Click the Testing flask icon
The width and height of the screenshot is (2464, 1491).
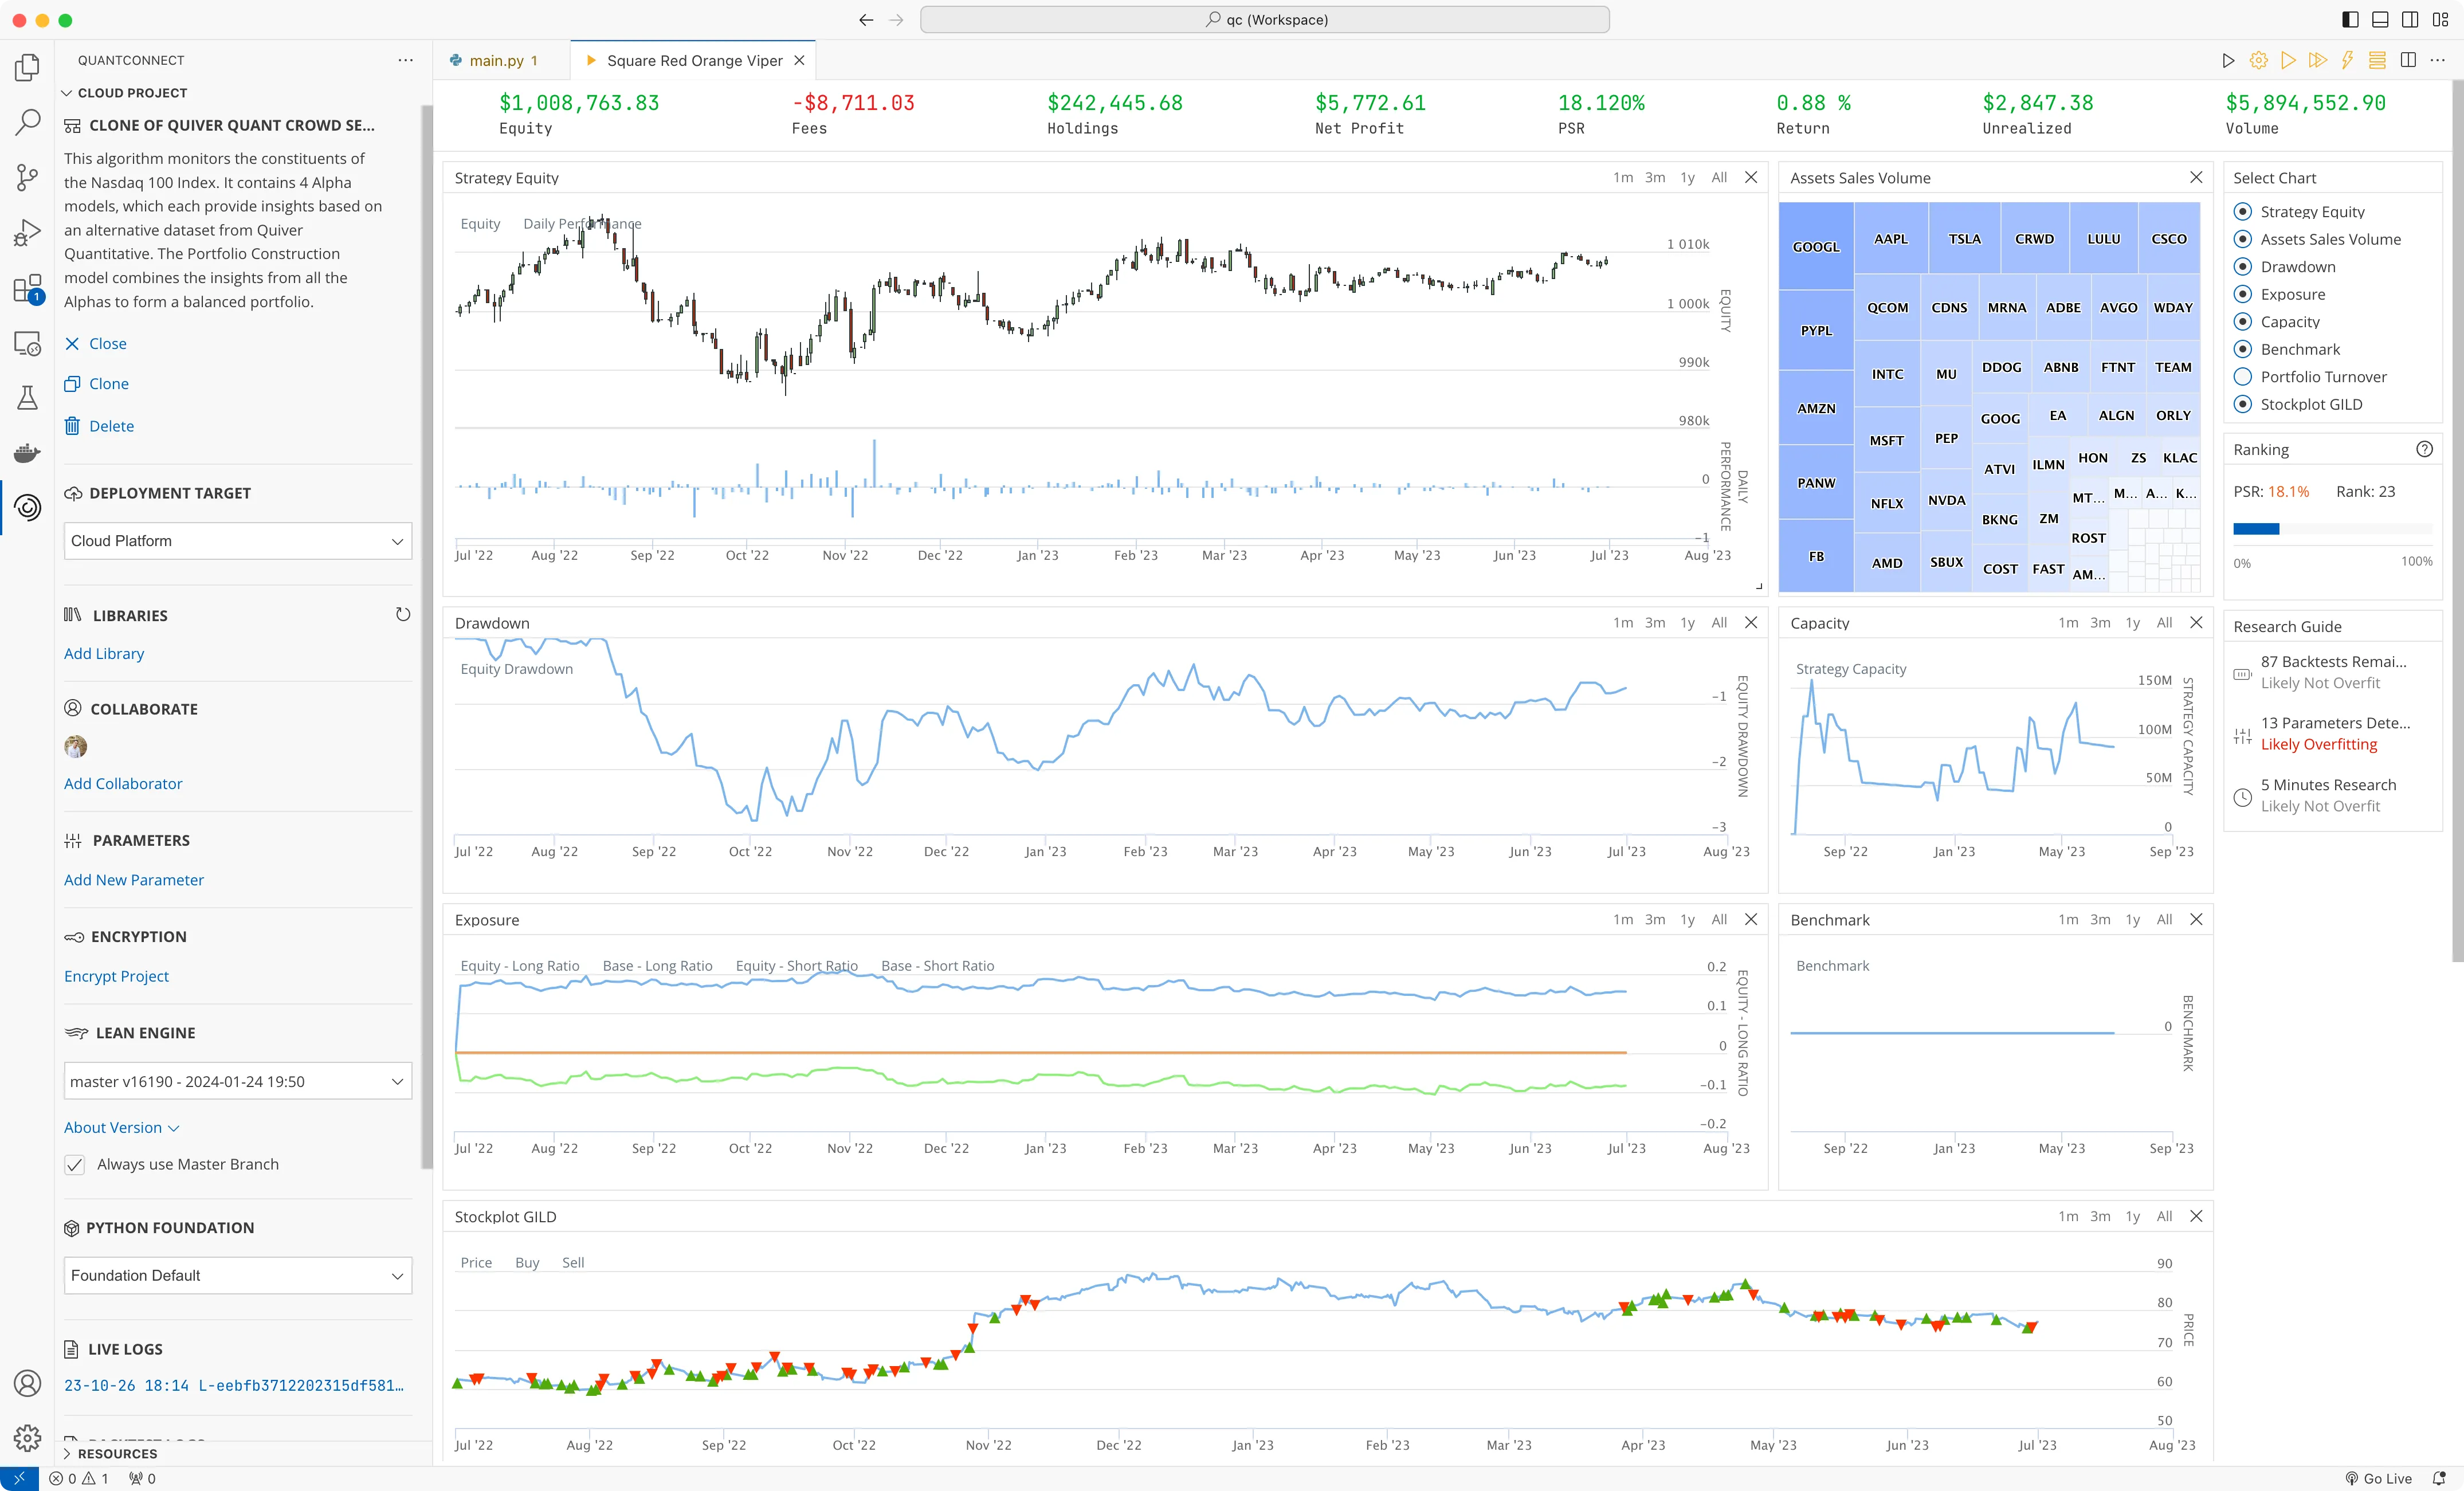[x=27, y=398]
